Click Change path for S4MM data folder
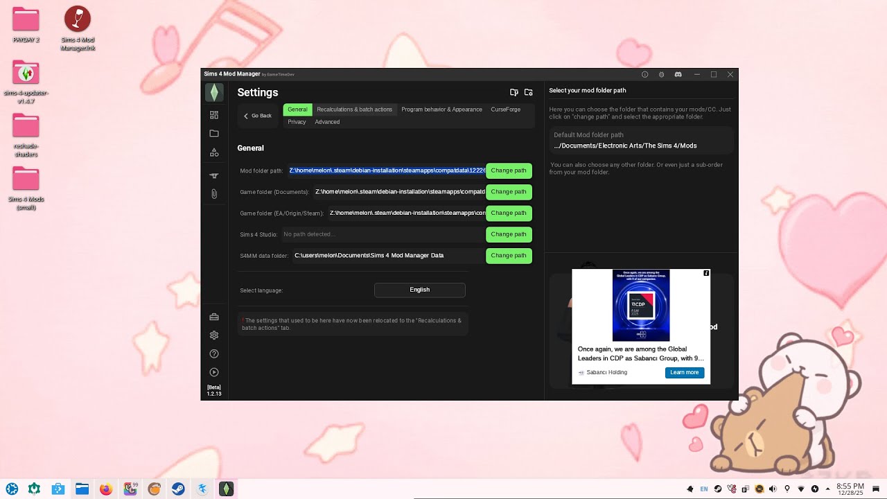This screenshot has width=887, height=499. point(509,256)
